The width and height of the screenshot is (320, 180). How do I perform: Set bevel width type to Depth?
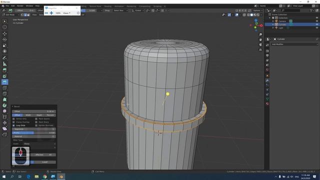point(39,115)
